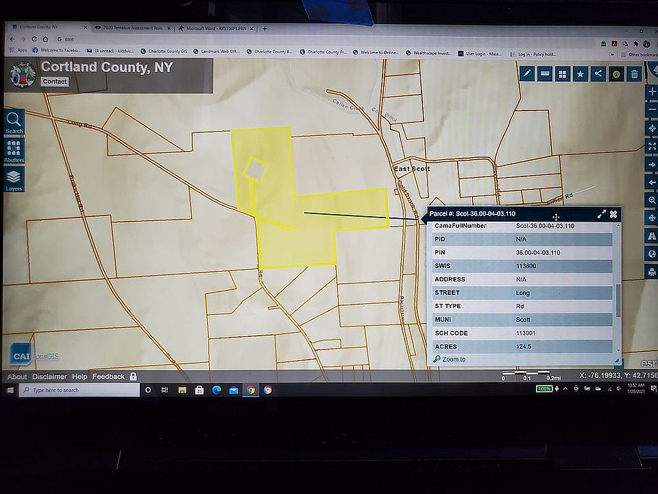
Task: Click the road street view icon
Action: (x=652, y=236)
